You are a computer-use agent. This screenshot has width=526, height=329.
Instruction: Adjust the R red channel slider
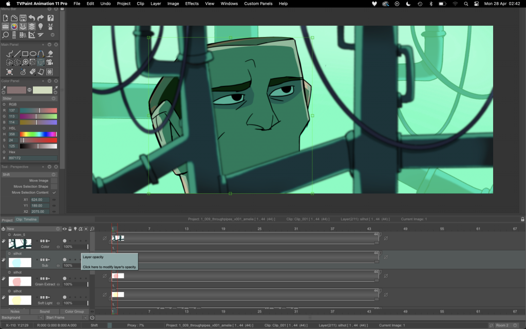pyautogui.click(x=38, y=111)
